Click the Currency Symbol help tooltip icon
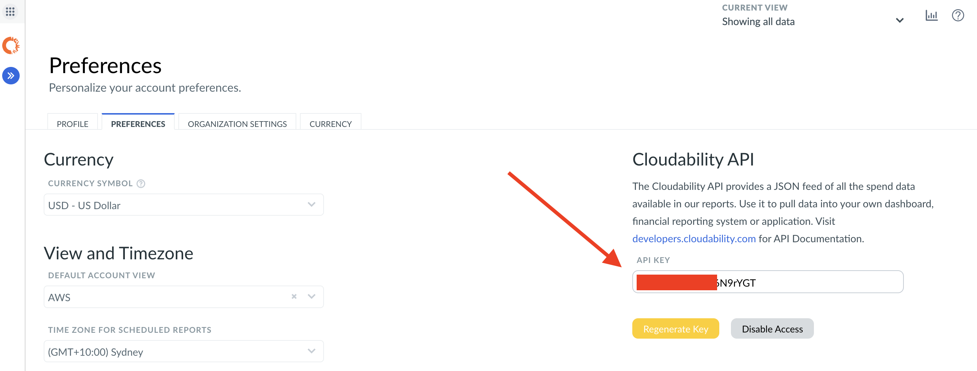The height and width of the screenshot is (371, 977). 141,184
